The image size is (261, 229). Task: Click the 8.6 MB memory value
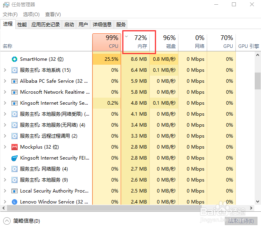click(139, 59)
